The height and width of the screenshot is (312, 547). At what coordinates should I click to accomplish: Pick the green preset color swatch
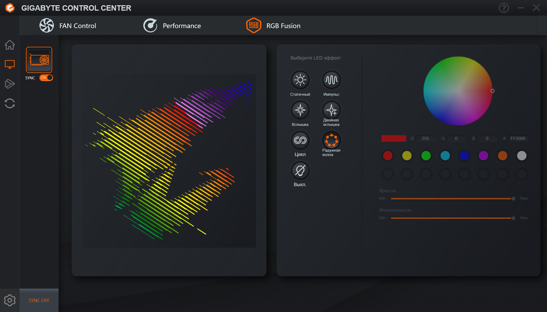[426, 155]
